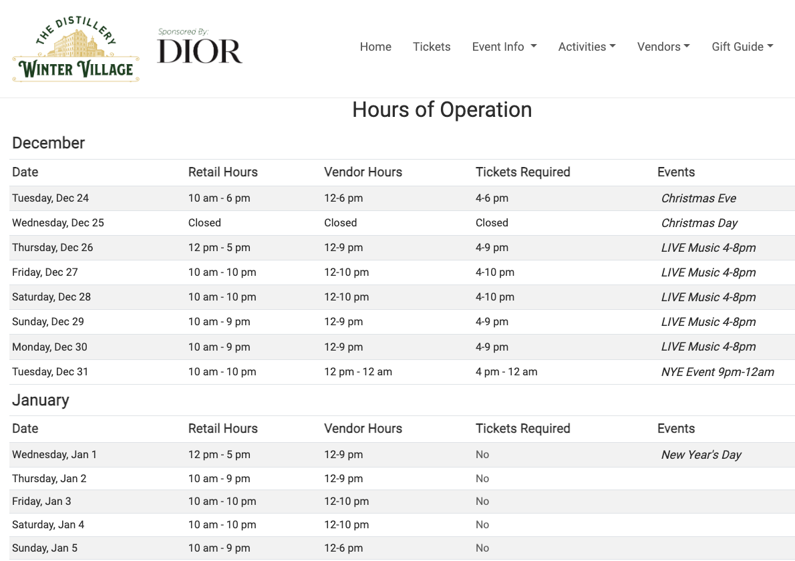This screenshot has height=561, width=795.
Task: Click Dec 25 Retail Hours Closed cell
Action: (204, 223)
